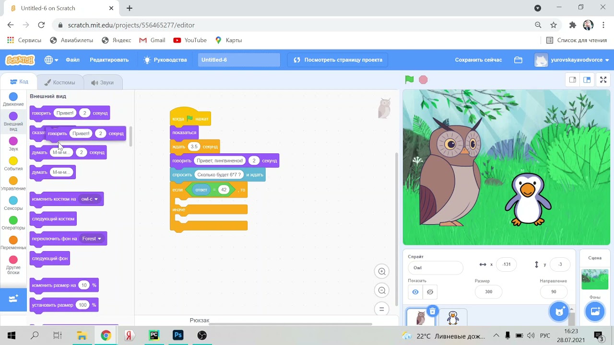Screen dimensions: 614x345
Task: Click the следующий фон block
Action: click(50, 258)
